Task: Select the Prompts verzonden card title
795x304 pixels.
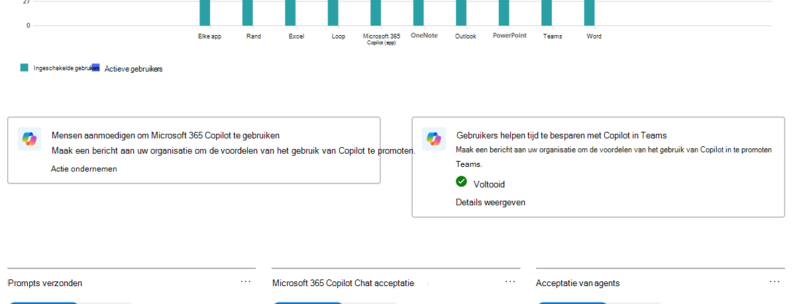Action: (x=45, y=283)
